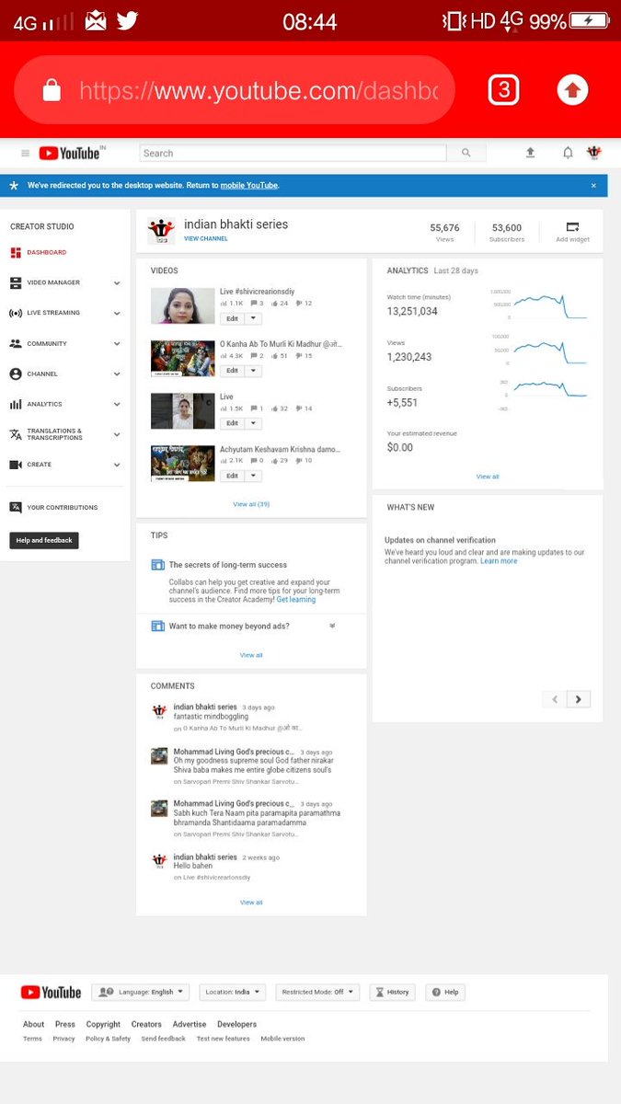
Task: Click the History button in footer
Action: 393,993
